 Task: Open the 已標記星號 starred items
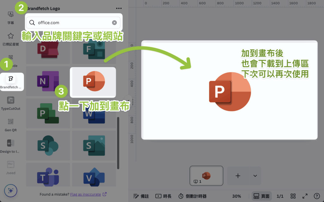point(10,39)
